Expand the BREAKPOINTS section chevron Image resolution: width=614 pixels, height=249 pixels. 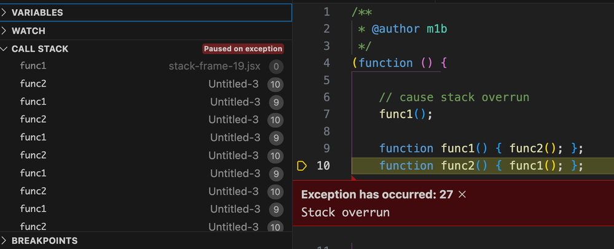[x=5, y=240]
